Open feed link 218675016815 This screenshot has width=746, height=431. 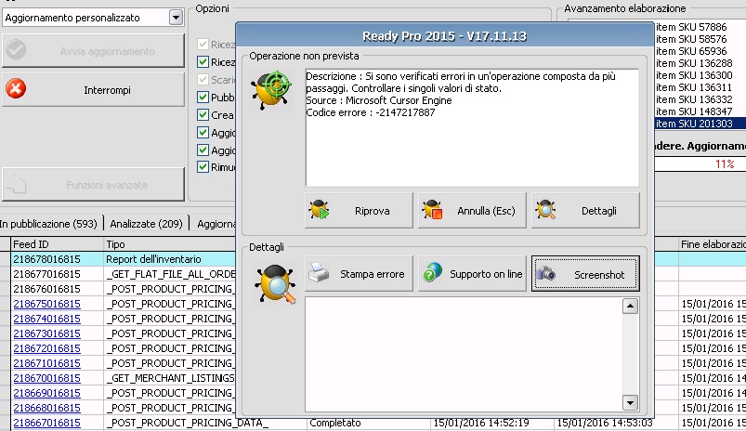(x=46, y=304)
